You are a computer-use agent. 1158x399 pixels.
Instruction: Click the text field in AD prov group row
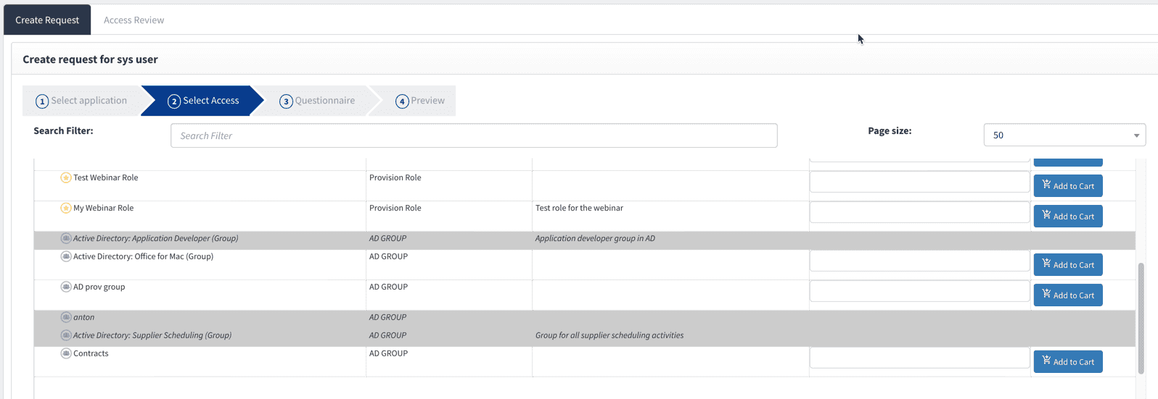click(x=919, y=292)
